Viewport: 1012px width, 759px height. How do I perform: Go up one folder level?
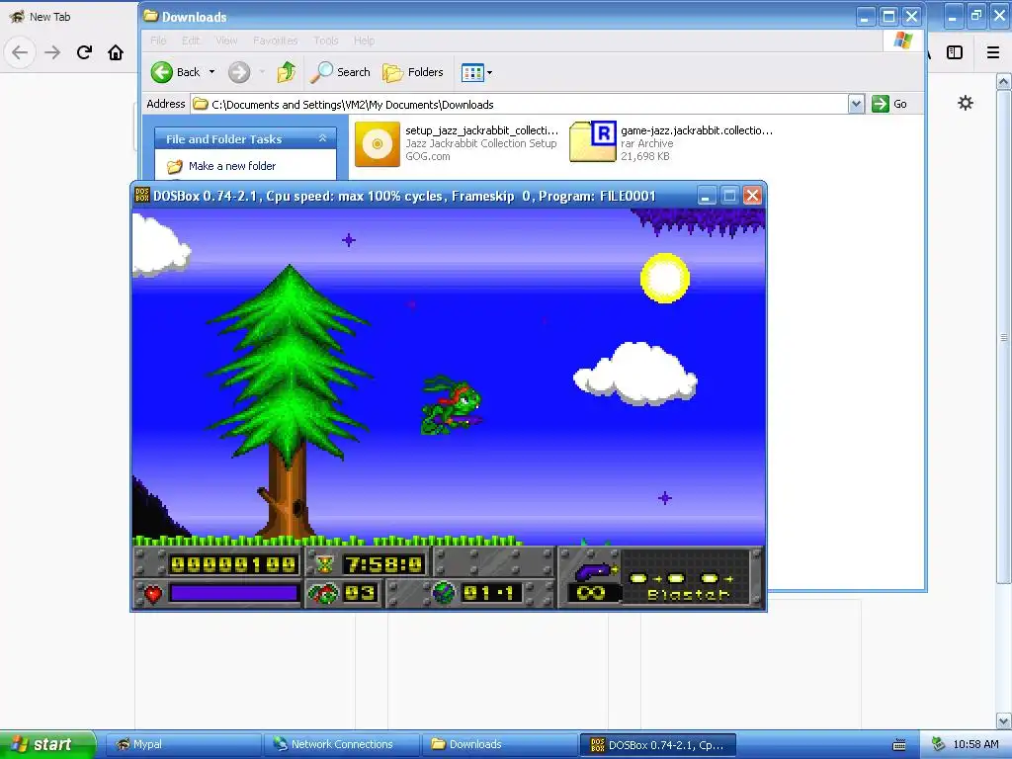(287, 72)
